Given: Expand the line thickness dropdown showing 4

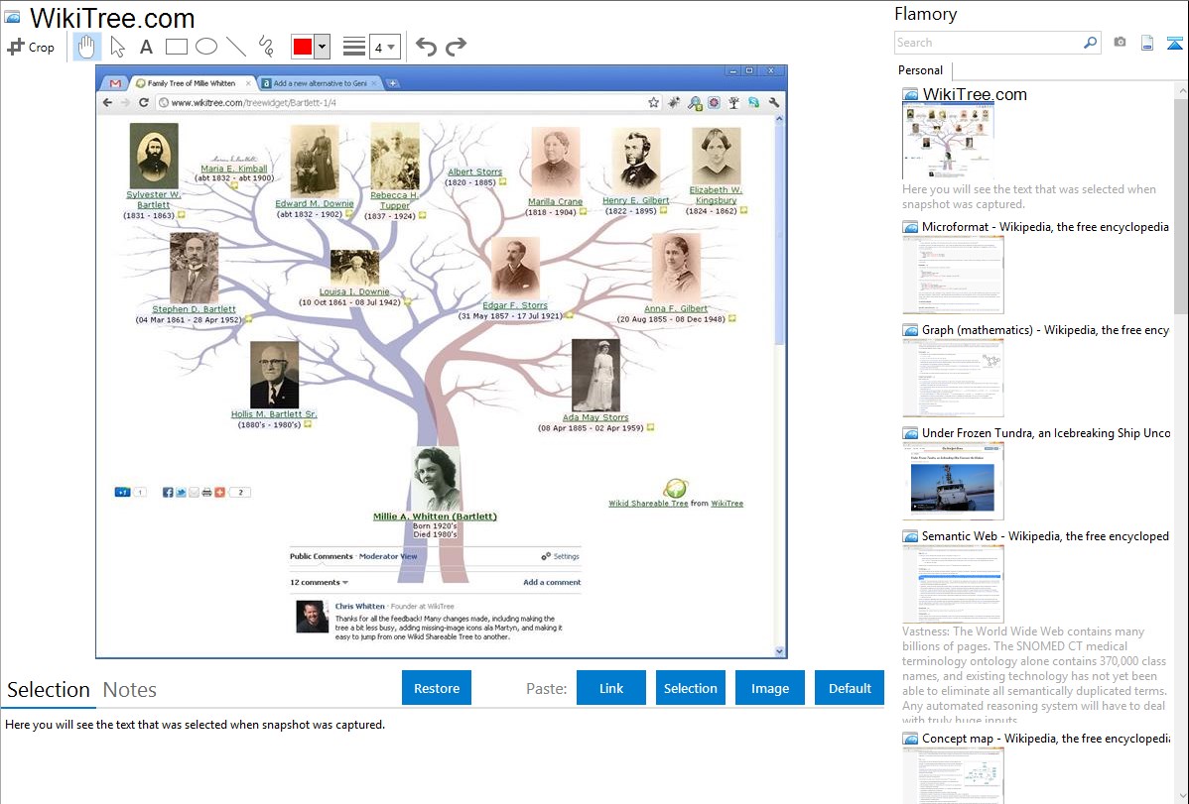Looking at the screenshot, I should 384,47.
